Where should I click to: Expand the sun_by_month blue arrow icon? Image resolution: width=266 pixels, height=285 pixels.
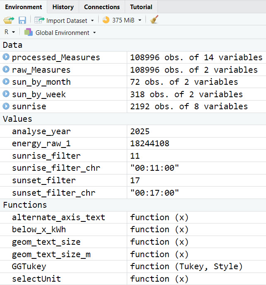coord(6,82)
